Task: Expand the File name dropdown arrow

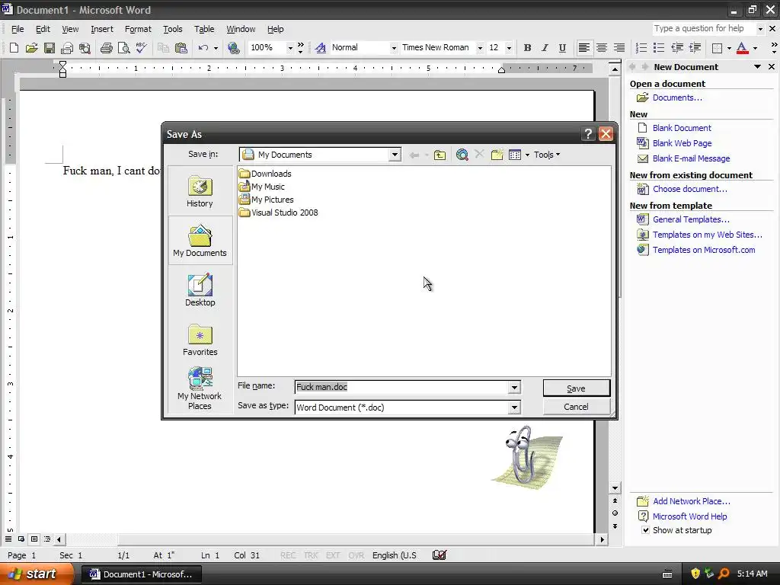Action: click(x=514, y=388)
